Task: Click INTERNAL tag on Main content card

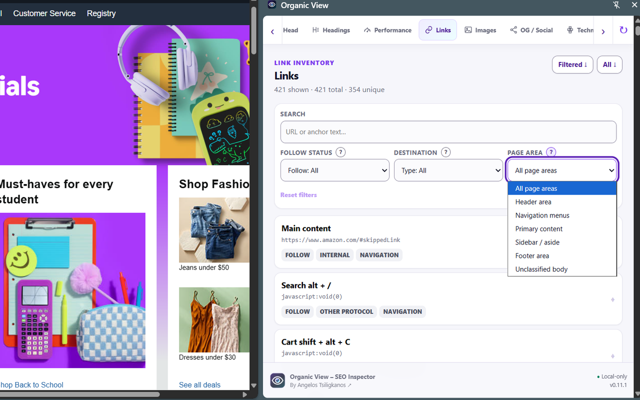Action: [334, 255]
